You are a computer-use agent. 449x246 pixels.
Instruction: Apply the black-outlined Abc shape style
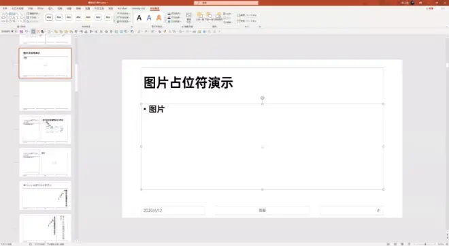click(49, 18)
